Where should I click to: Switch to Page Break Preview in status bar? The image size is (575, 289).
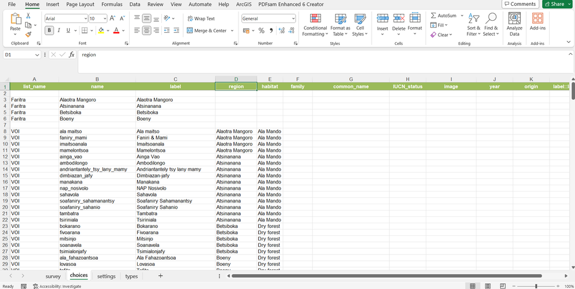tap(503, 286)
